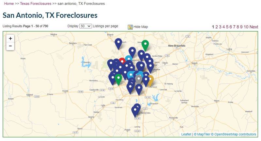Go to results page 9

click(241, 27)
